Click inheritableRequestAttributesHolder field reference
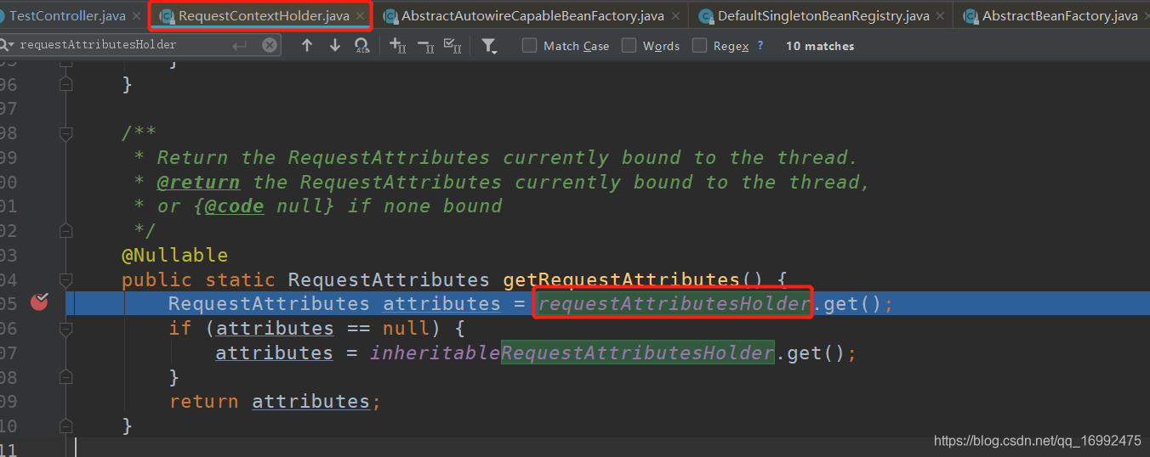Image resolution: width=1150 pixels, height=457 pixels. point(572,353)
